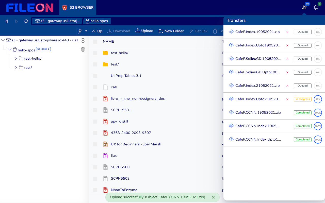Click the Upload icon in the toolbar
Image resolution: width=325 pixels, height=203 pixels.
137,31
